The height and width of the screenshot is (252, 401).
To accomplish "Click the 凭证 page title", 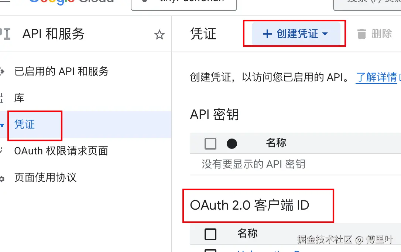I will (x=203, y=34).
